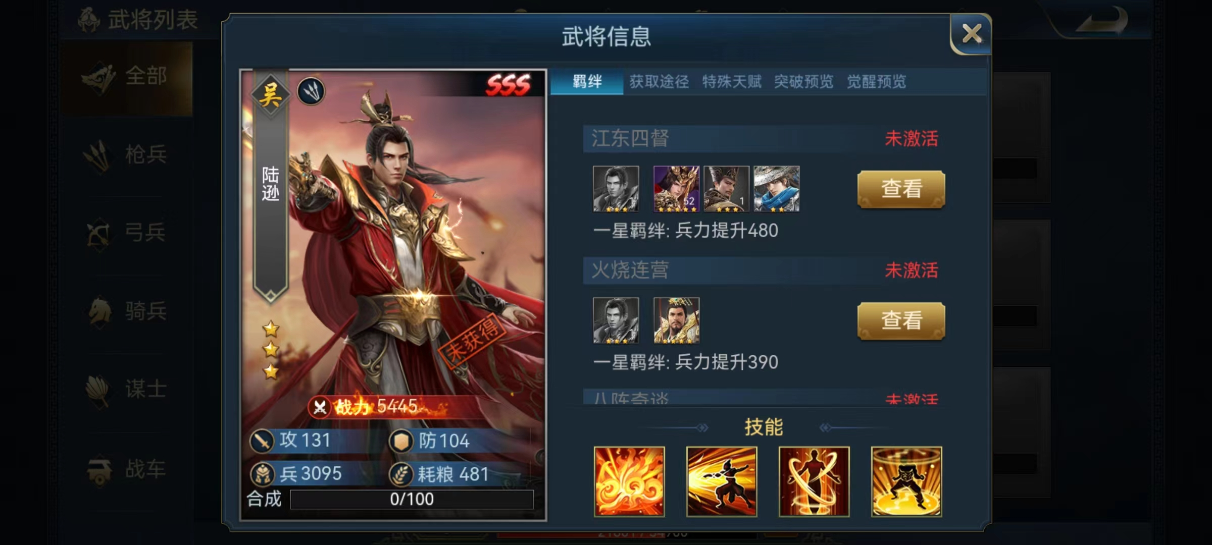
Task: Switch to the 突破预览 tab
Action: tap(803, 81)
